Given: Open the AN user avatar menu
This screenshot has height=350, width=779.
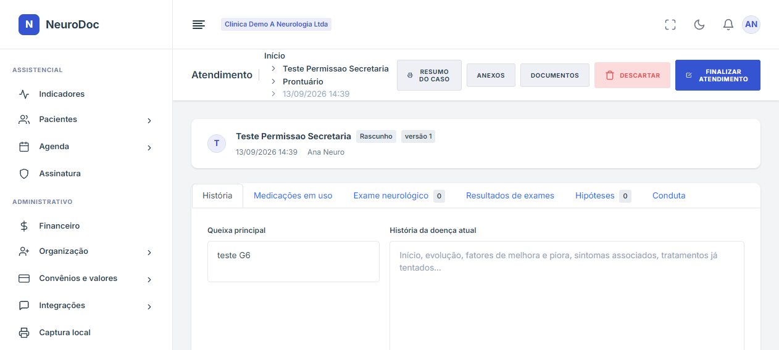Looking at the screenshot, I should (x=751, y=25).
